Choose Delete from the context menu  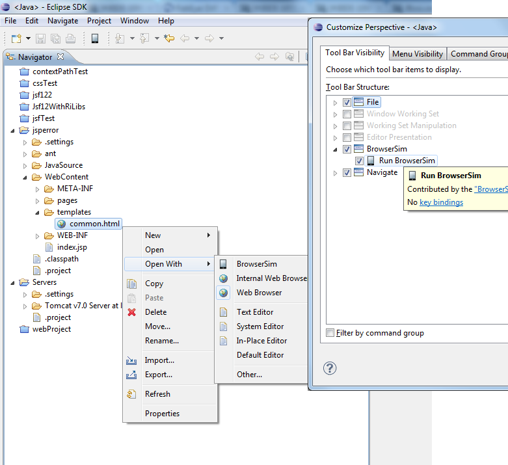pos(155,312)
